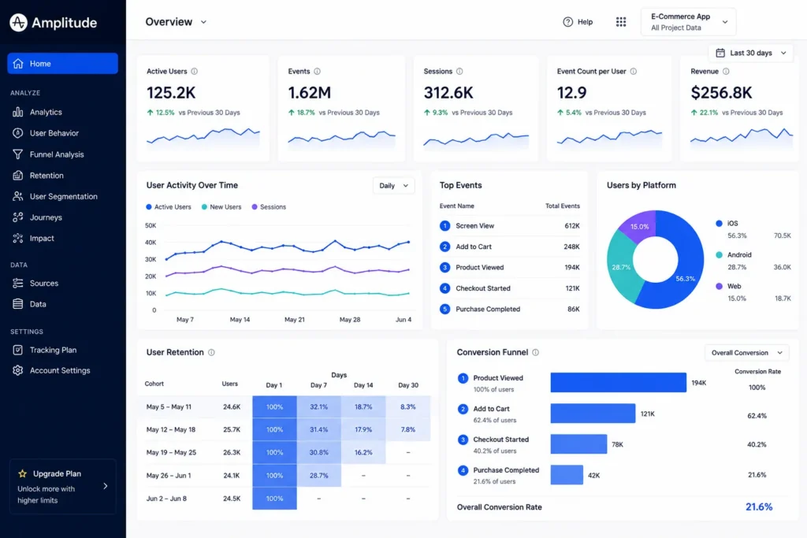The height and width of the screenshot is (538, 807).
Task: Open the Last 30 days date dropdown
Action: tap(751, 53)
